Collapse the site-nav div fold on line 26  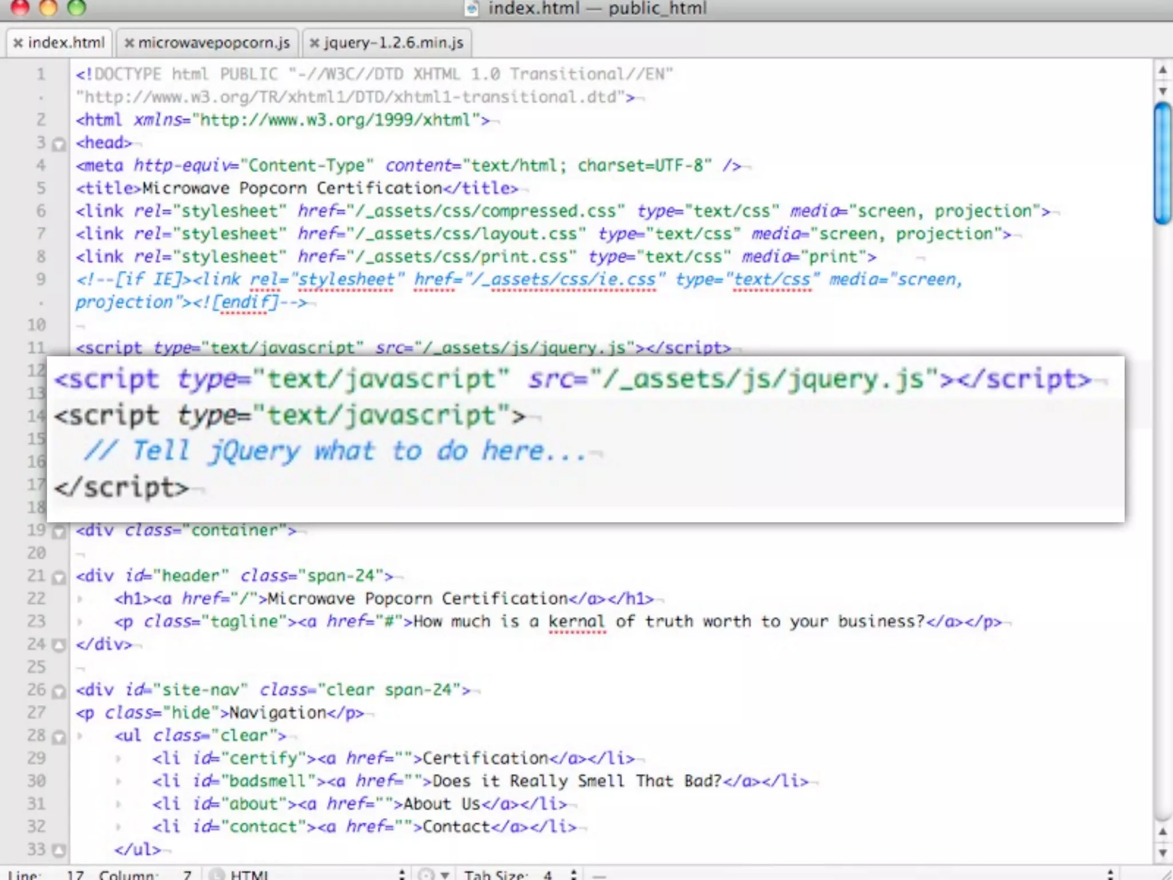tap(58, 692)
